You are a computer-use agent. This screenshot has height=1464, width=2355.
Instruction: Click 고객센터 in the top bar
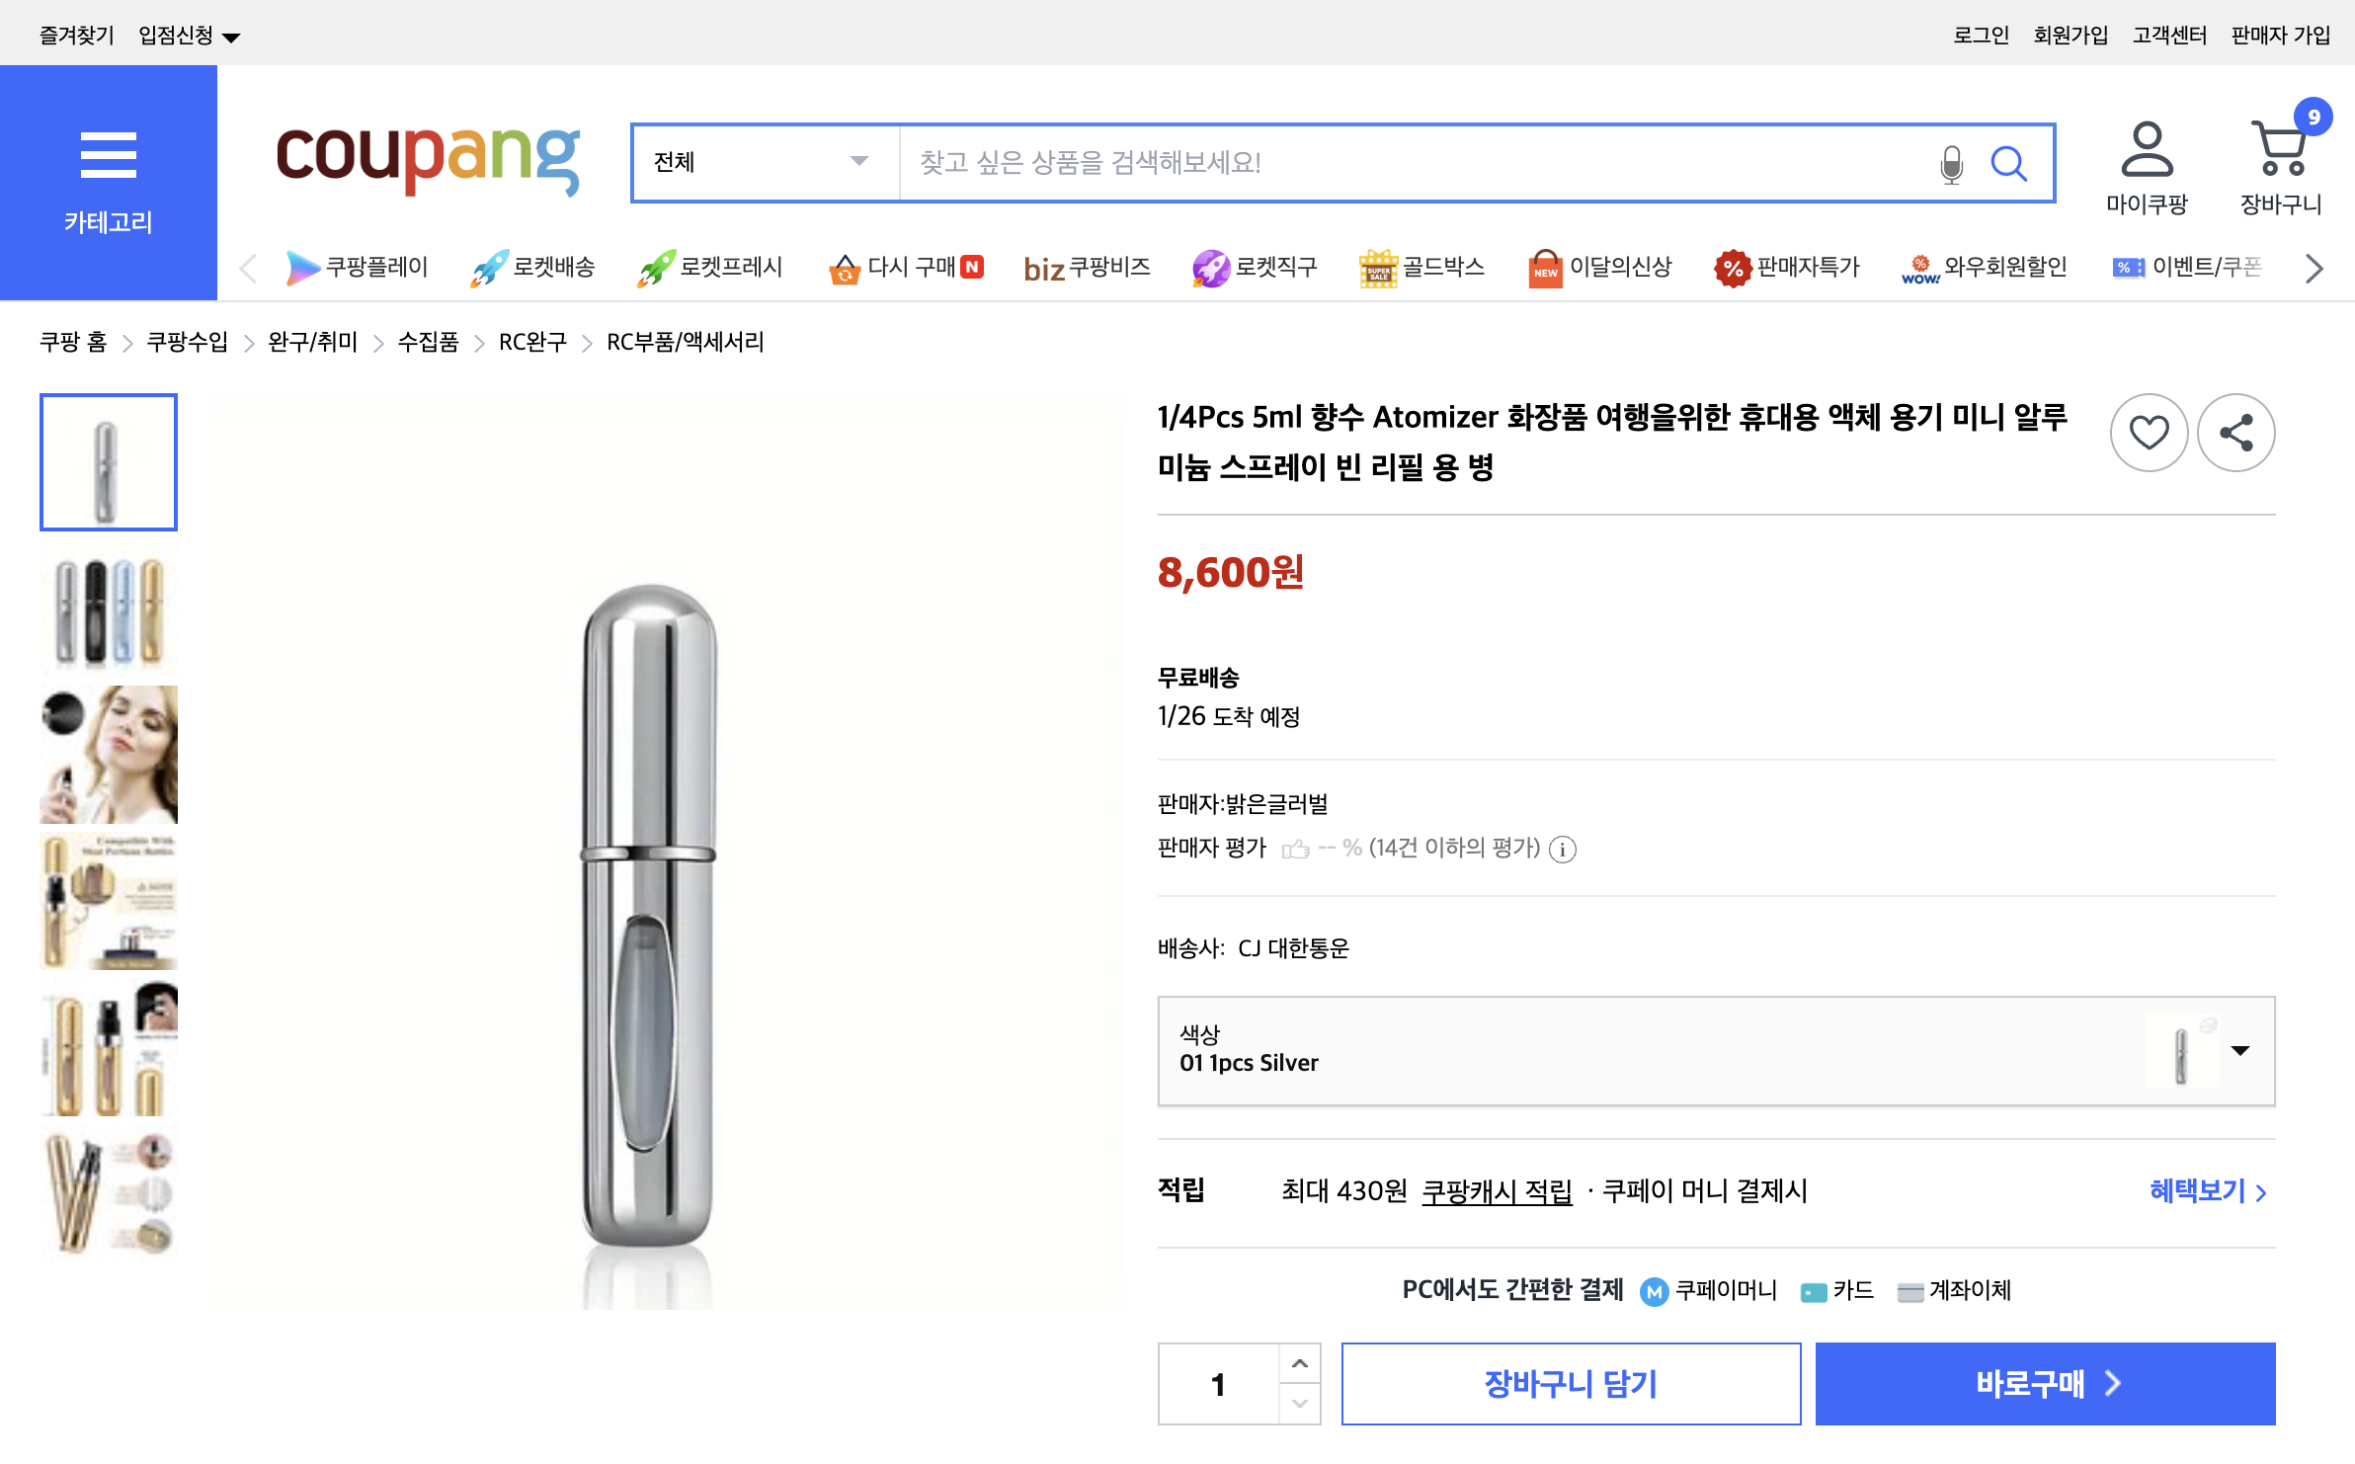(x=2169, y=35)
